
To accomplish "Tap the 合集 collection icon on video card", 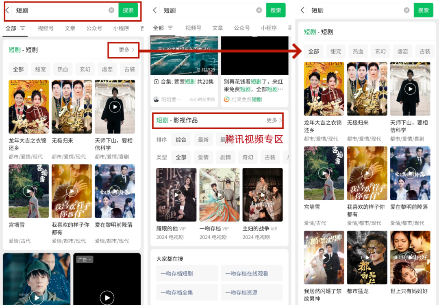I will [156, 82].
